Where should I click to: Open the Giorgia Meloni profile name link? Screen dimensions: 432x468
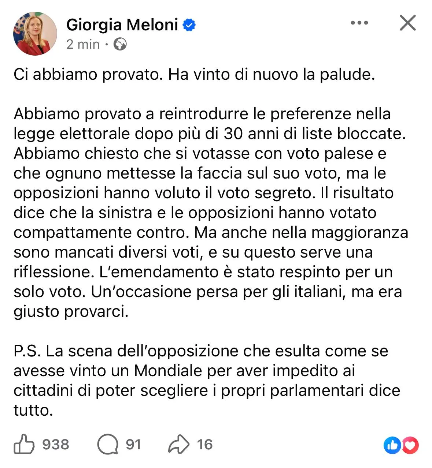(x=122, y=25)
